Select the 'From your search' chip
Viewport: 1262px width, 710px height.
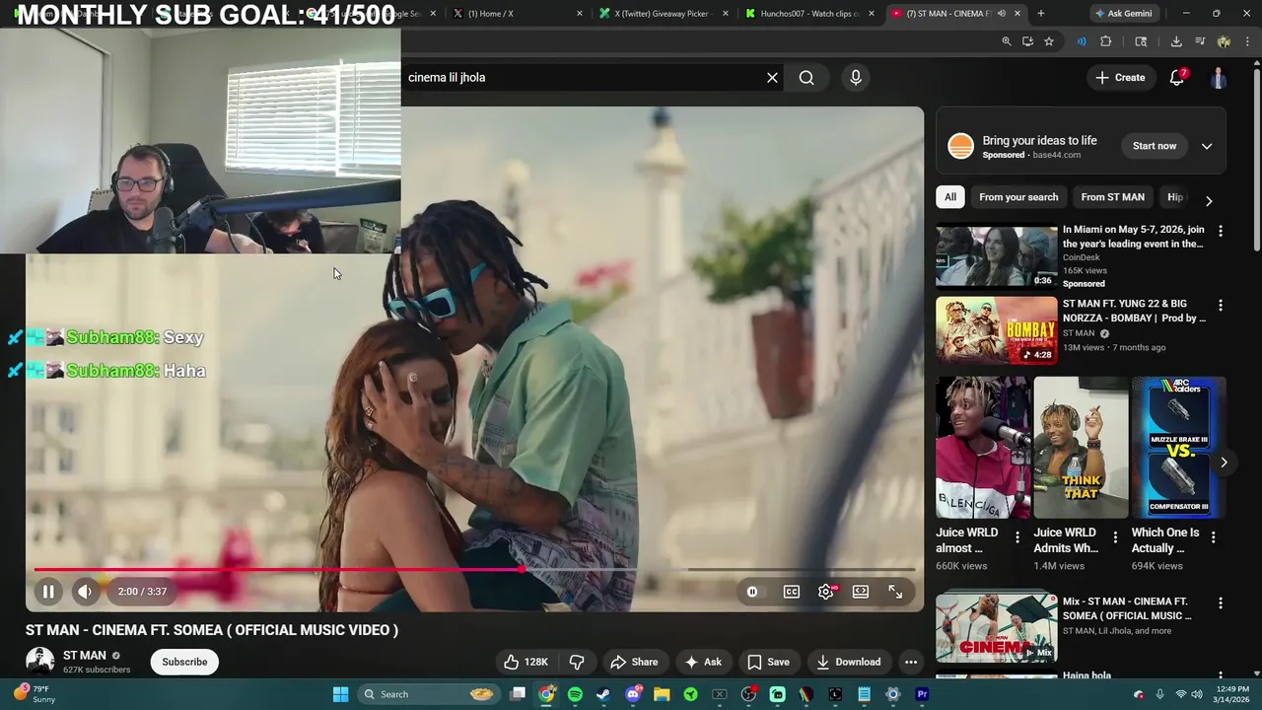(x=1018, y=197)
